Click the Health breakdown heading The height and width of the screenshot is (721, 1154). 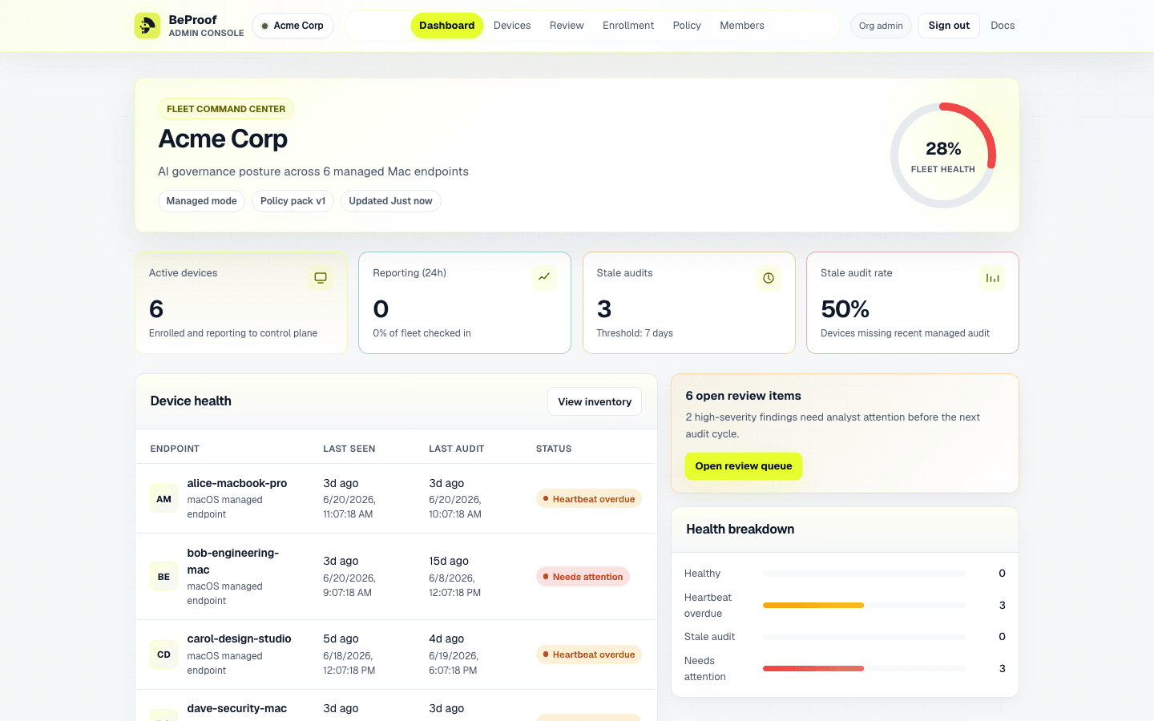coord(740,530)
